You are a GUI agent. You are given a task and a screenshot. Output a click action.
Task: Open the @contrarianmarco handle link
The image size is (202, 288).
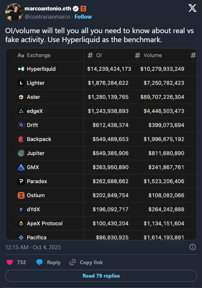(x=47, y=17)
